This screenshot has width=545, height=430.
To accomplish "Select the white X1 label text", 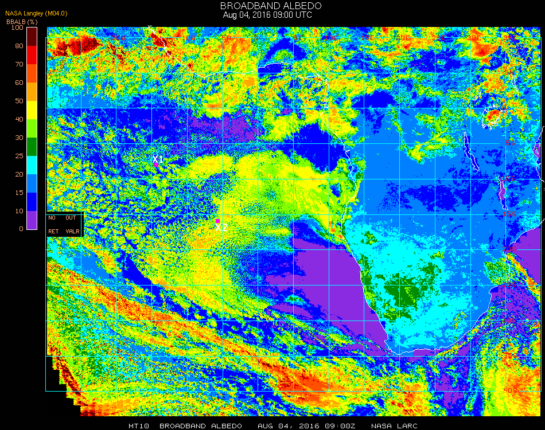I will tap(158, 159).
